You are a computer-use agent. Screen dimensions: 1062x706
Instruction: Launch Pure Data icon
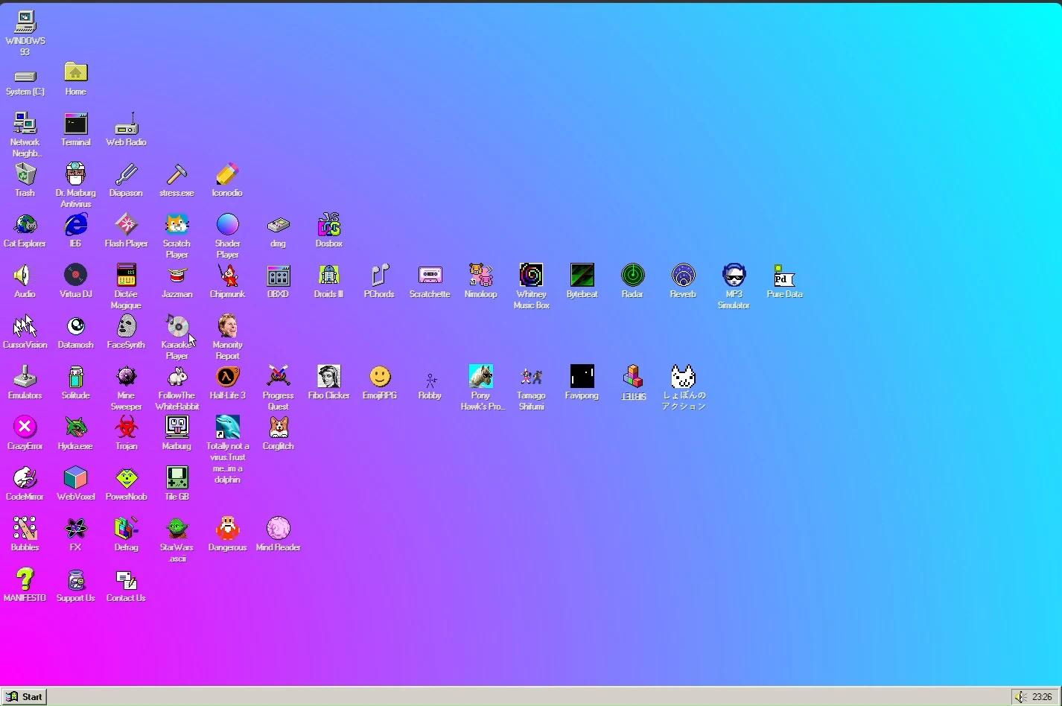coord(784,276)
